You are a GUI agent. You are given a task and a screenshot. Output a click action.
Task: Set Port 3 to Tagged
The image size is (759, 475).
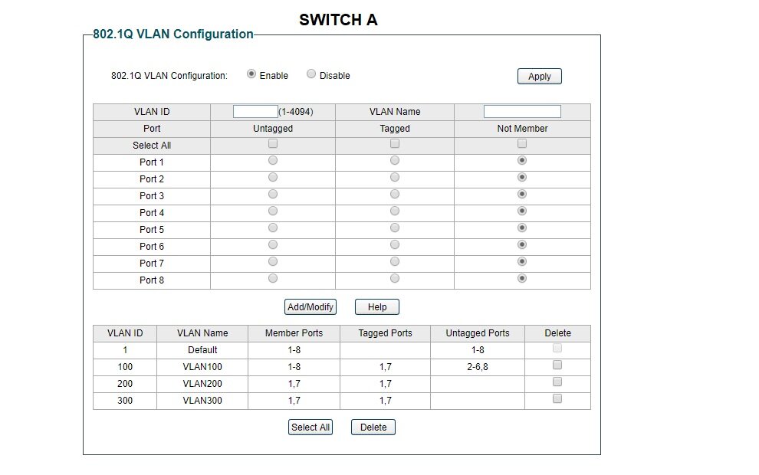tap(395, 195)
